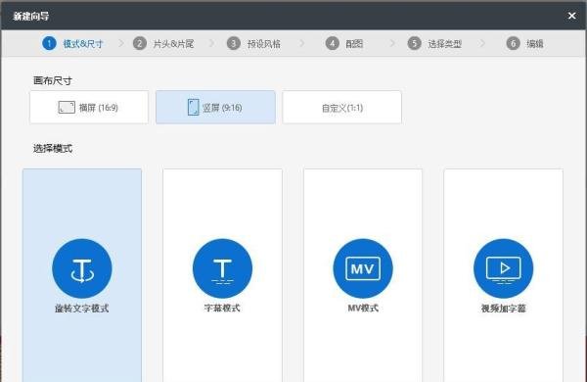Go to 模式&尺寸 step tab
The image size is (587, 382).
[72, 43]
